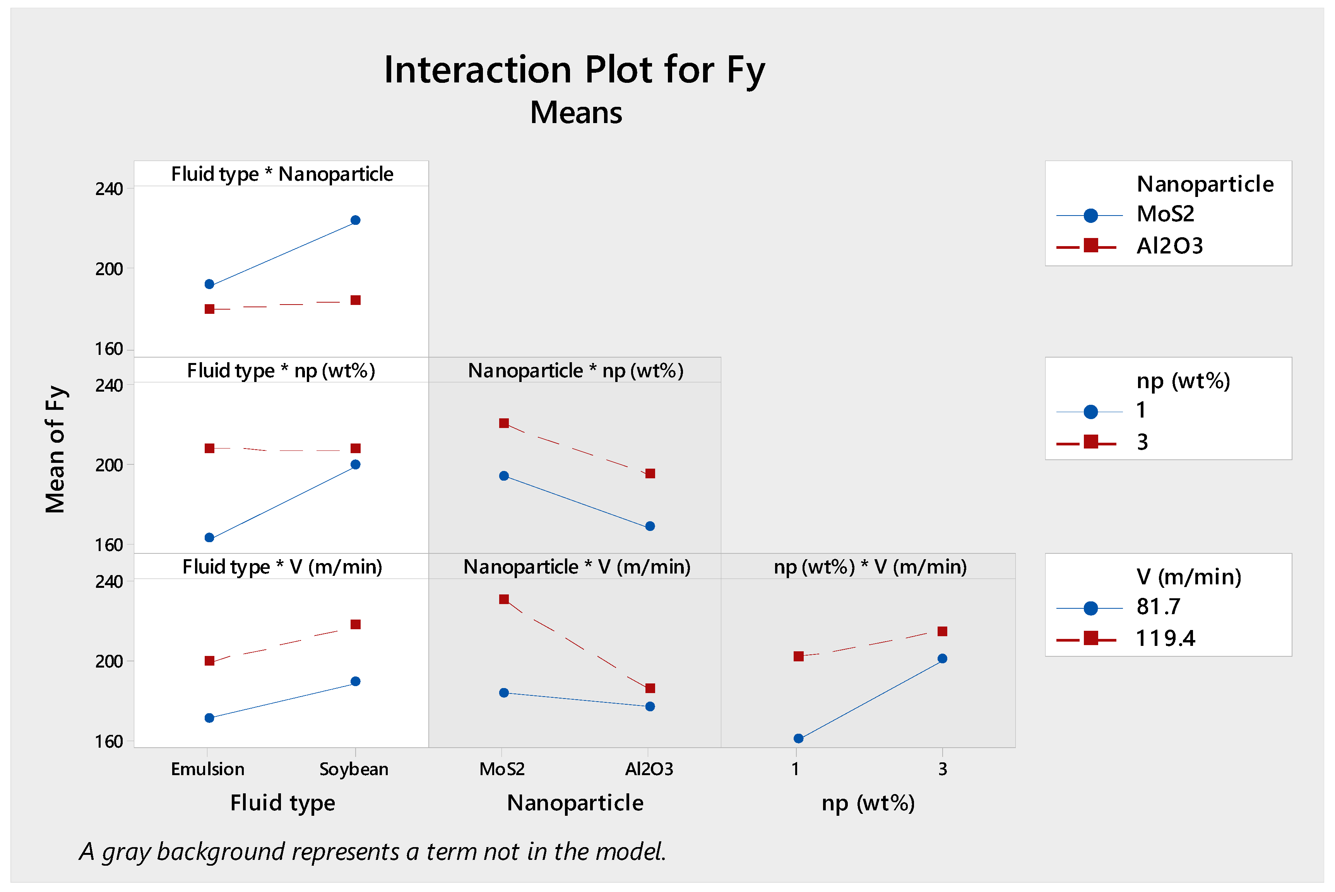Click the gray background footnote text
The image size is (1335, 892).
point(373,852)
